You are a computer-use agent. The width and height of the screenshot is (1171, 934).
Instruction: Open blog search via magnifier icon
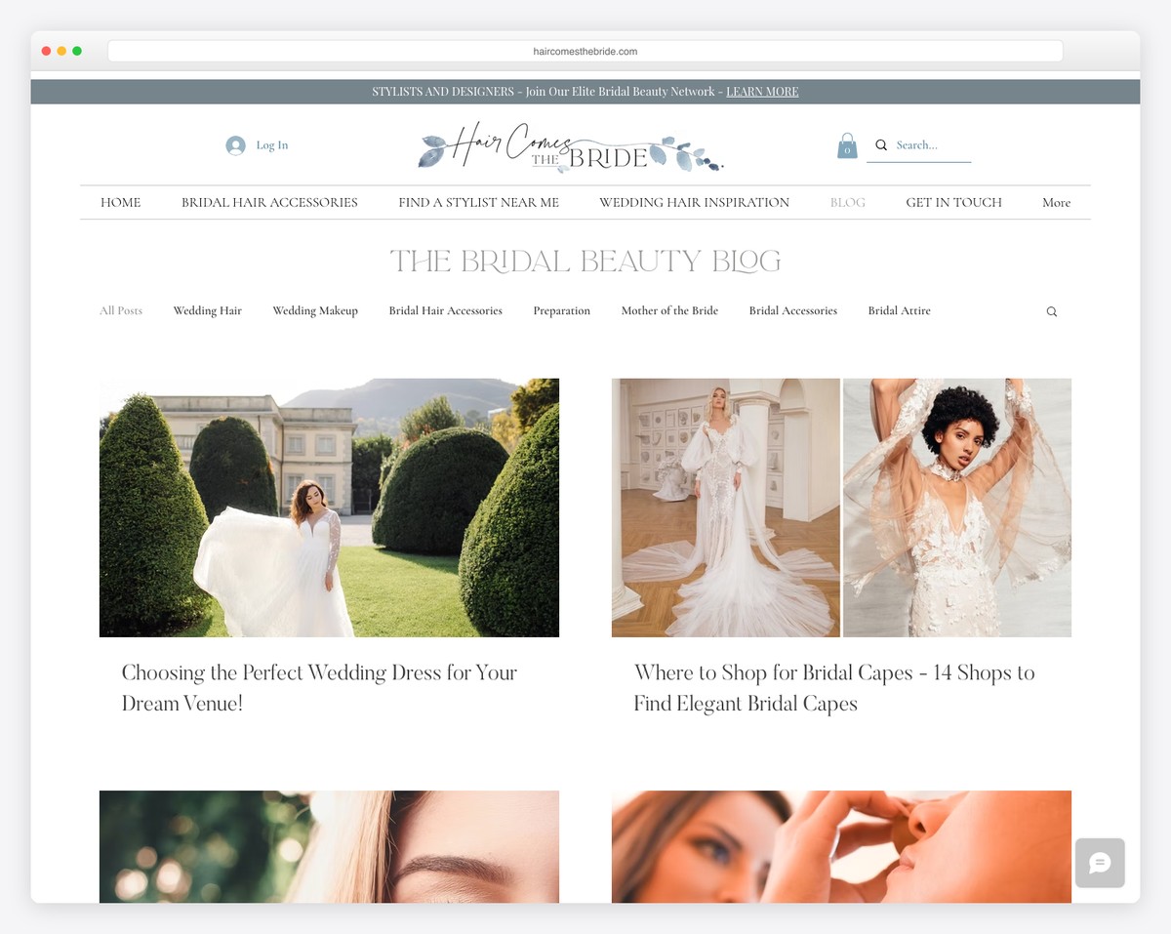[x=1051, y=310]
